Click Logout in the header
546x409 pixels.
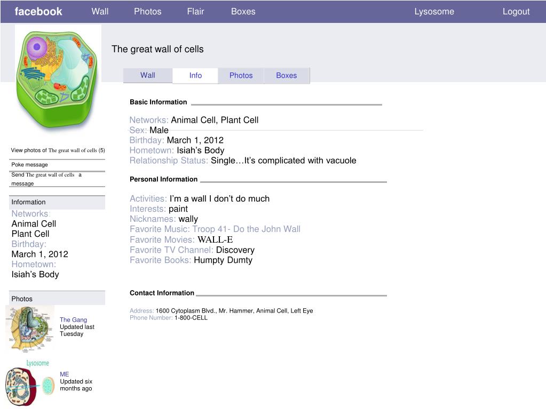tap(516, 12)
